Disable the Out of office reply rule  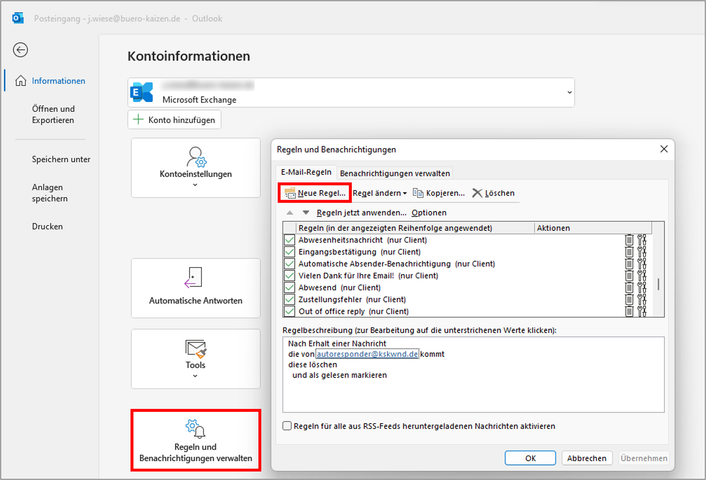[289, 311]
